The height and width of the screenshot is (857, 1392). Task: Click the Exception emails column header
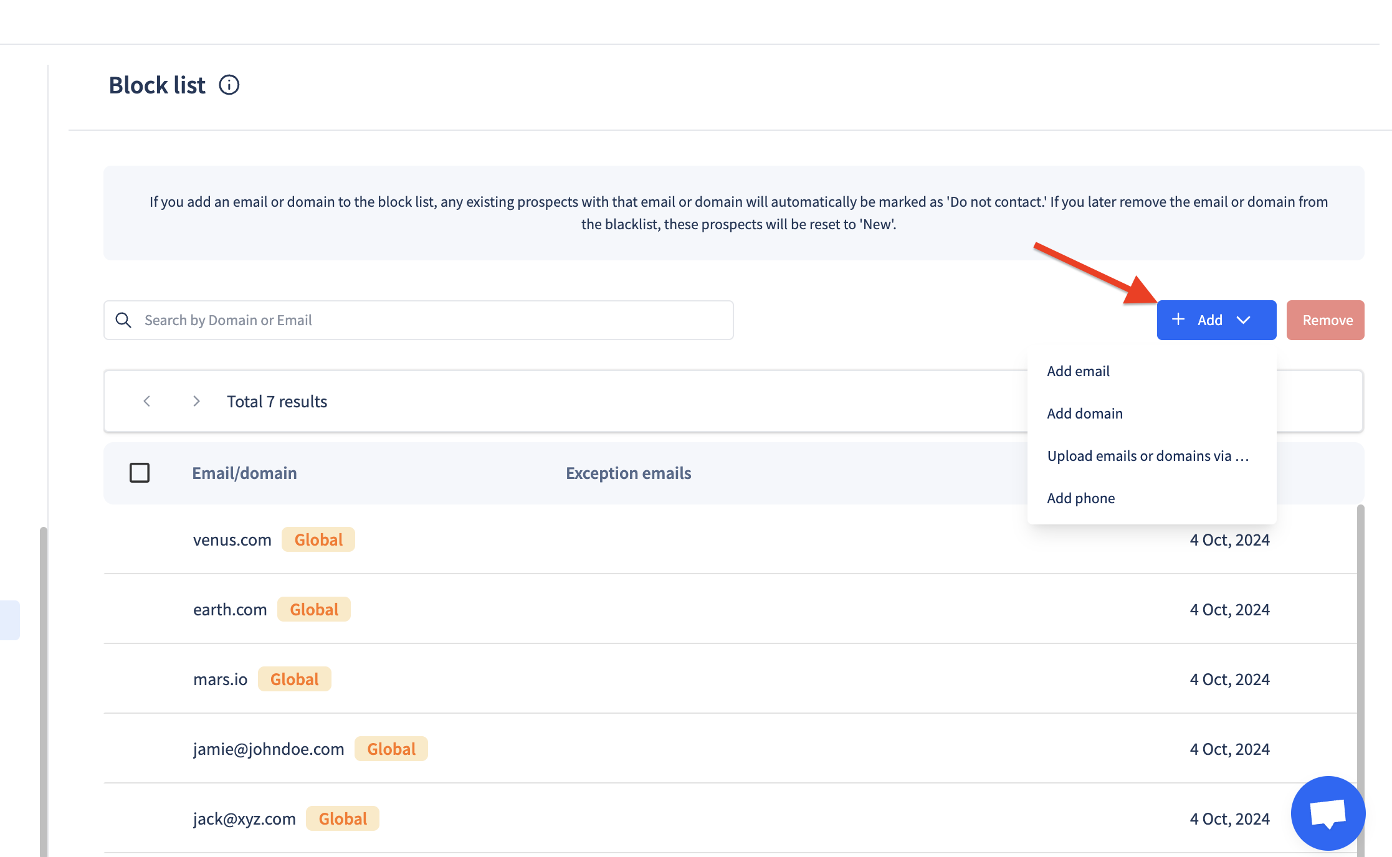pos(628,473)
